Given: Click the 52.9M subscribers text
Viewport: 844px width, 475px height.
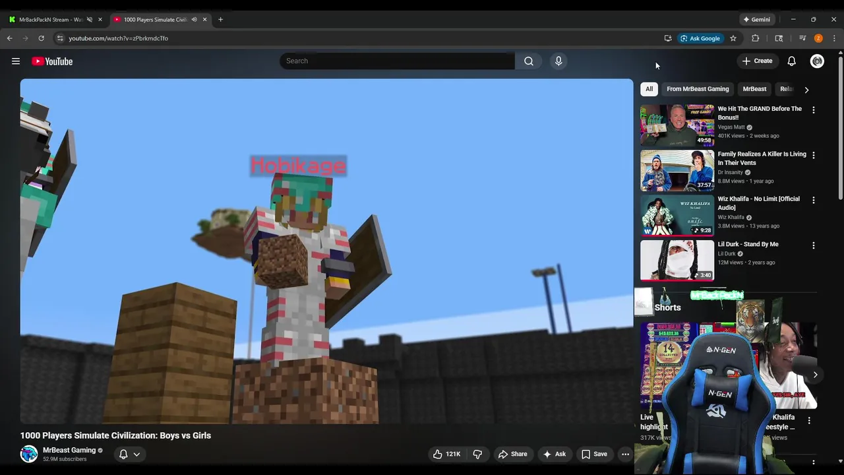Looking at the screenshot, I should coord(65,459).
